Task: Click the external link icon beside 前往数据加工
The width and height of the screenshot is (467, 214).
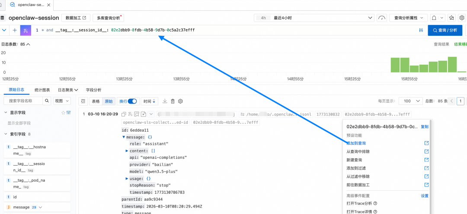Action: click(426, 185)
